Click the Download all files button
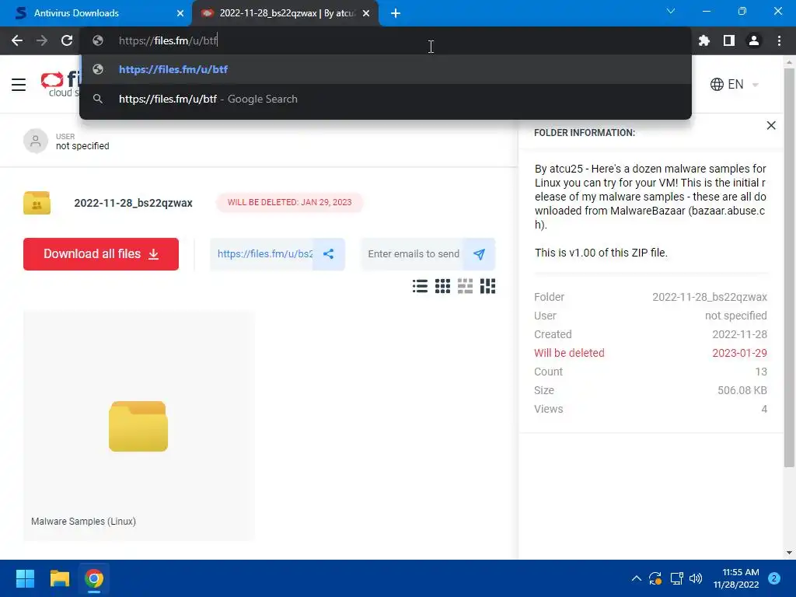Screen dimensions: 796x597 click(x=101, y=254)
